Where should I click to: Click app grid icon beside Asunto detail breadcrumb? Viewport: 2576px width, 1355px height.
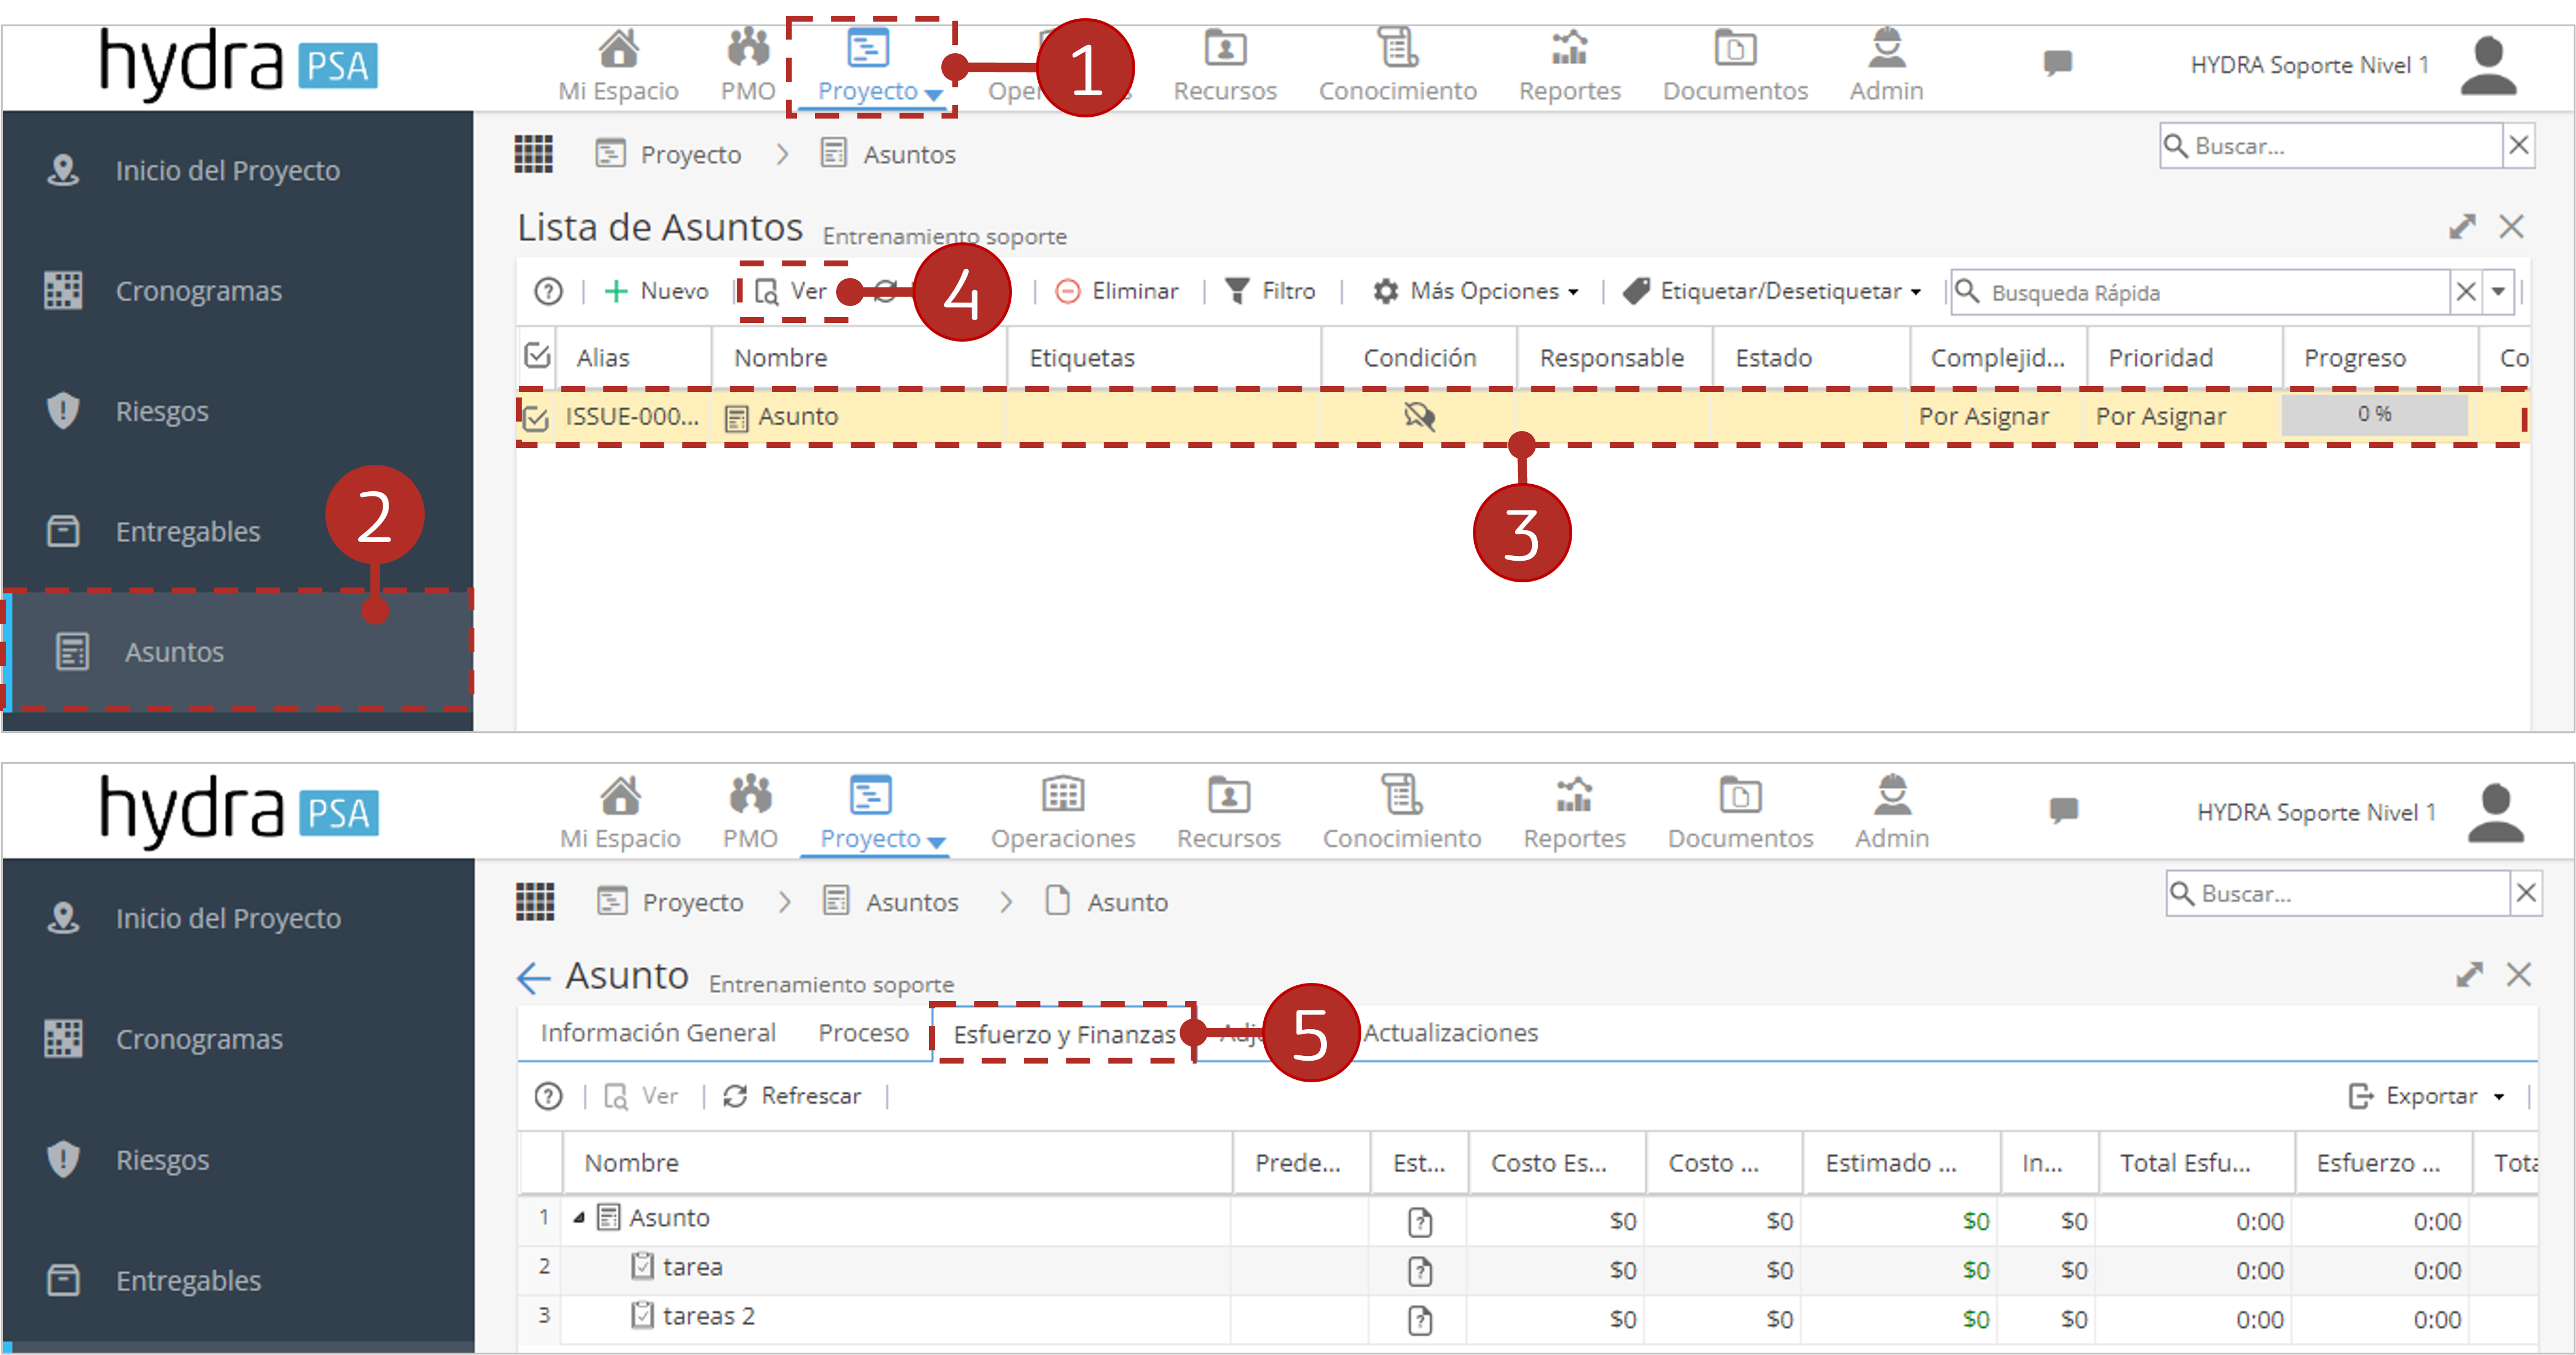[534, 902]
